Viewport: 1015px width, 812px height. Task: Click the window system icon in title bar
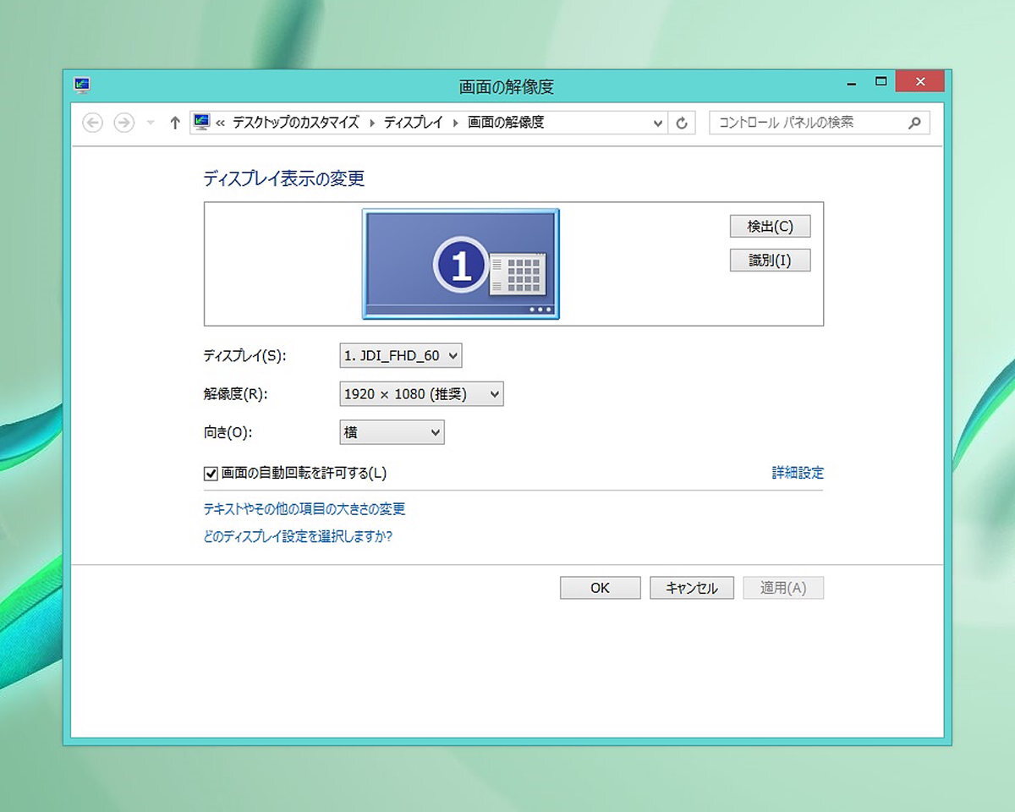point(82,85)
